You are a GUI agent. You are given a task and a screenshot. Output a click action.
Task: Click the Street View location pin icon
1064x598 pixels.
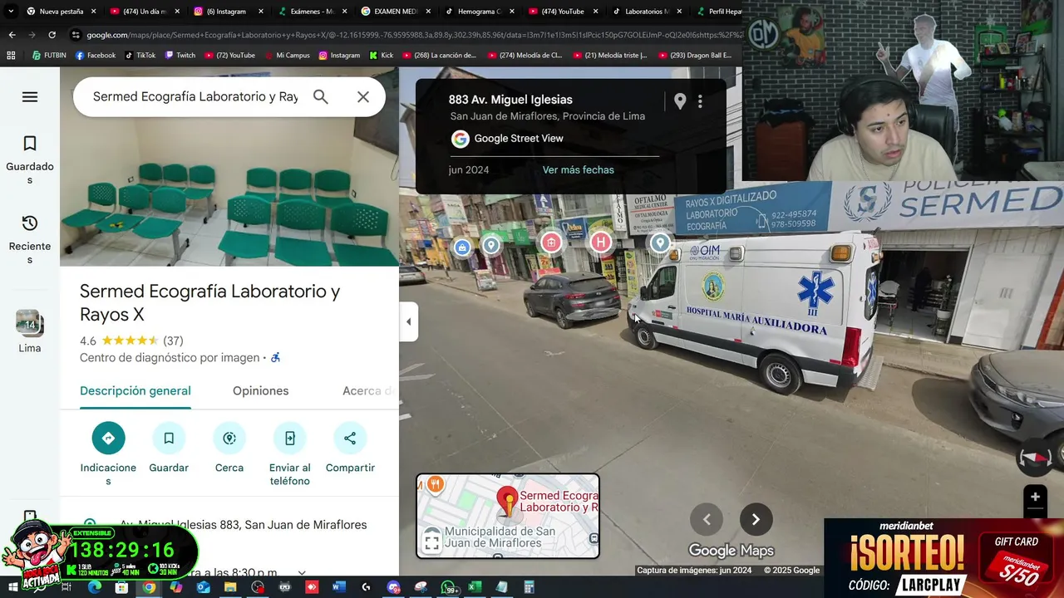(680, 101)
